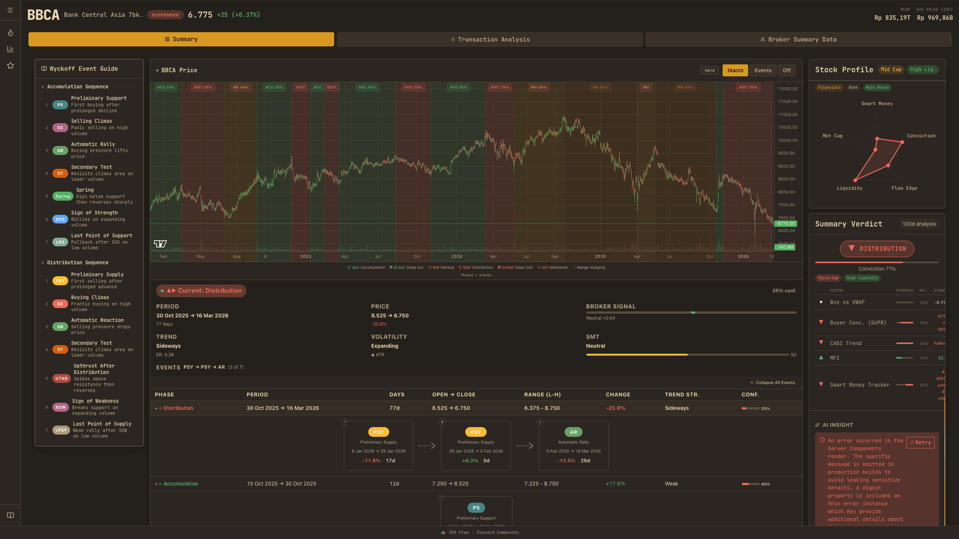
Task: Open the bar chart sidebar icon
Action: click(x=10, y=49)
